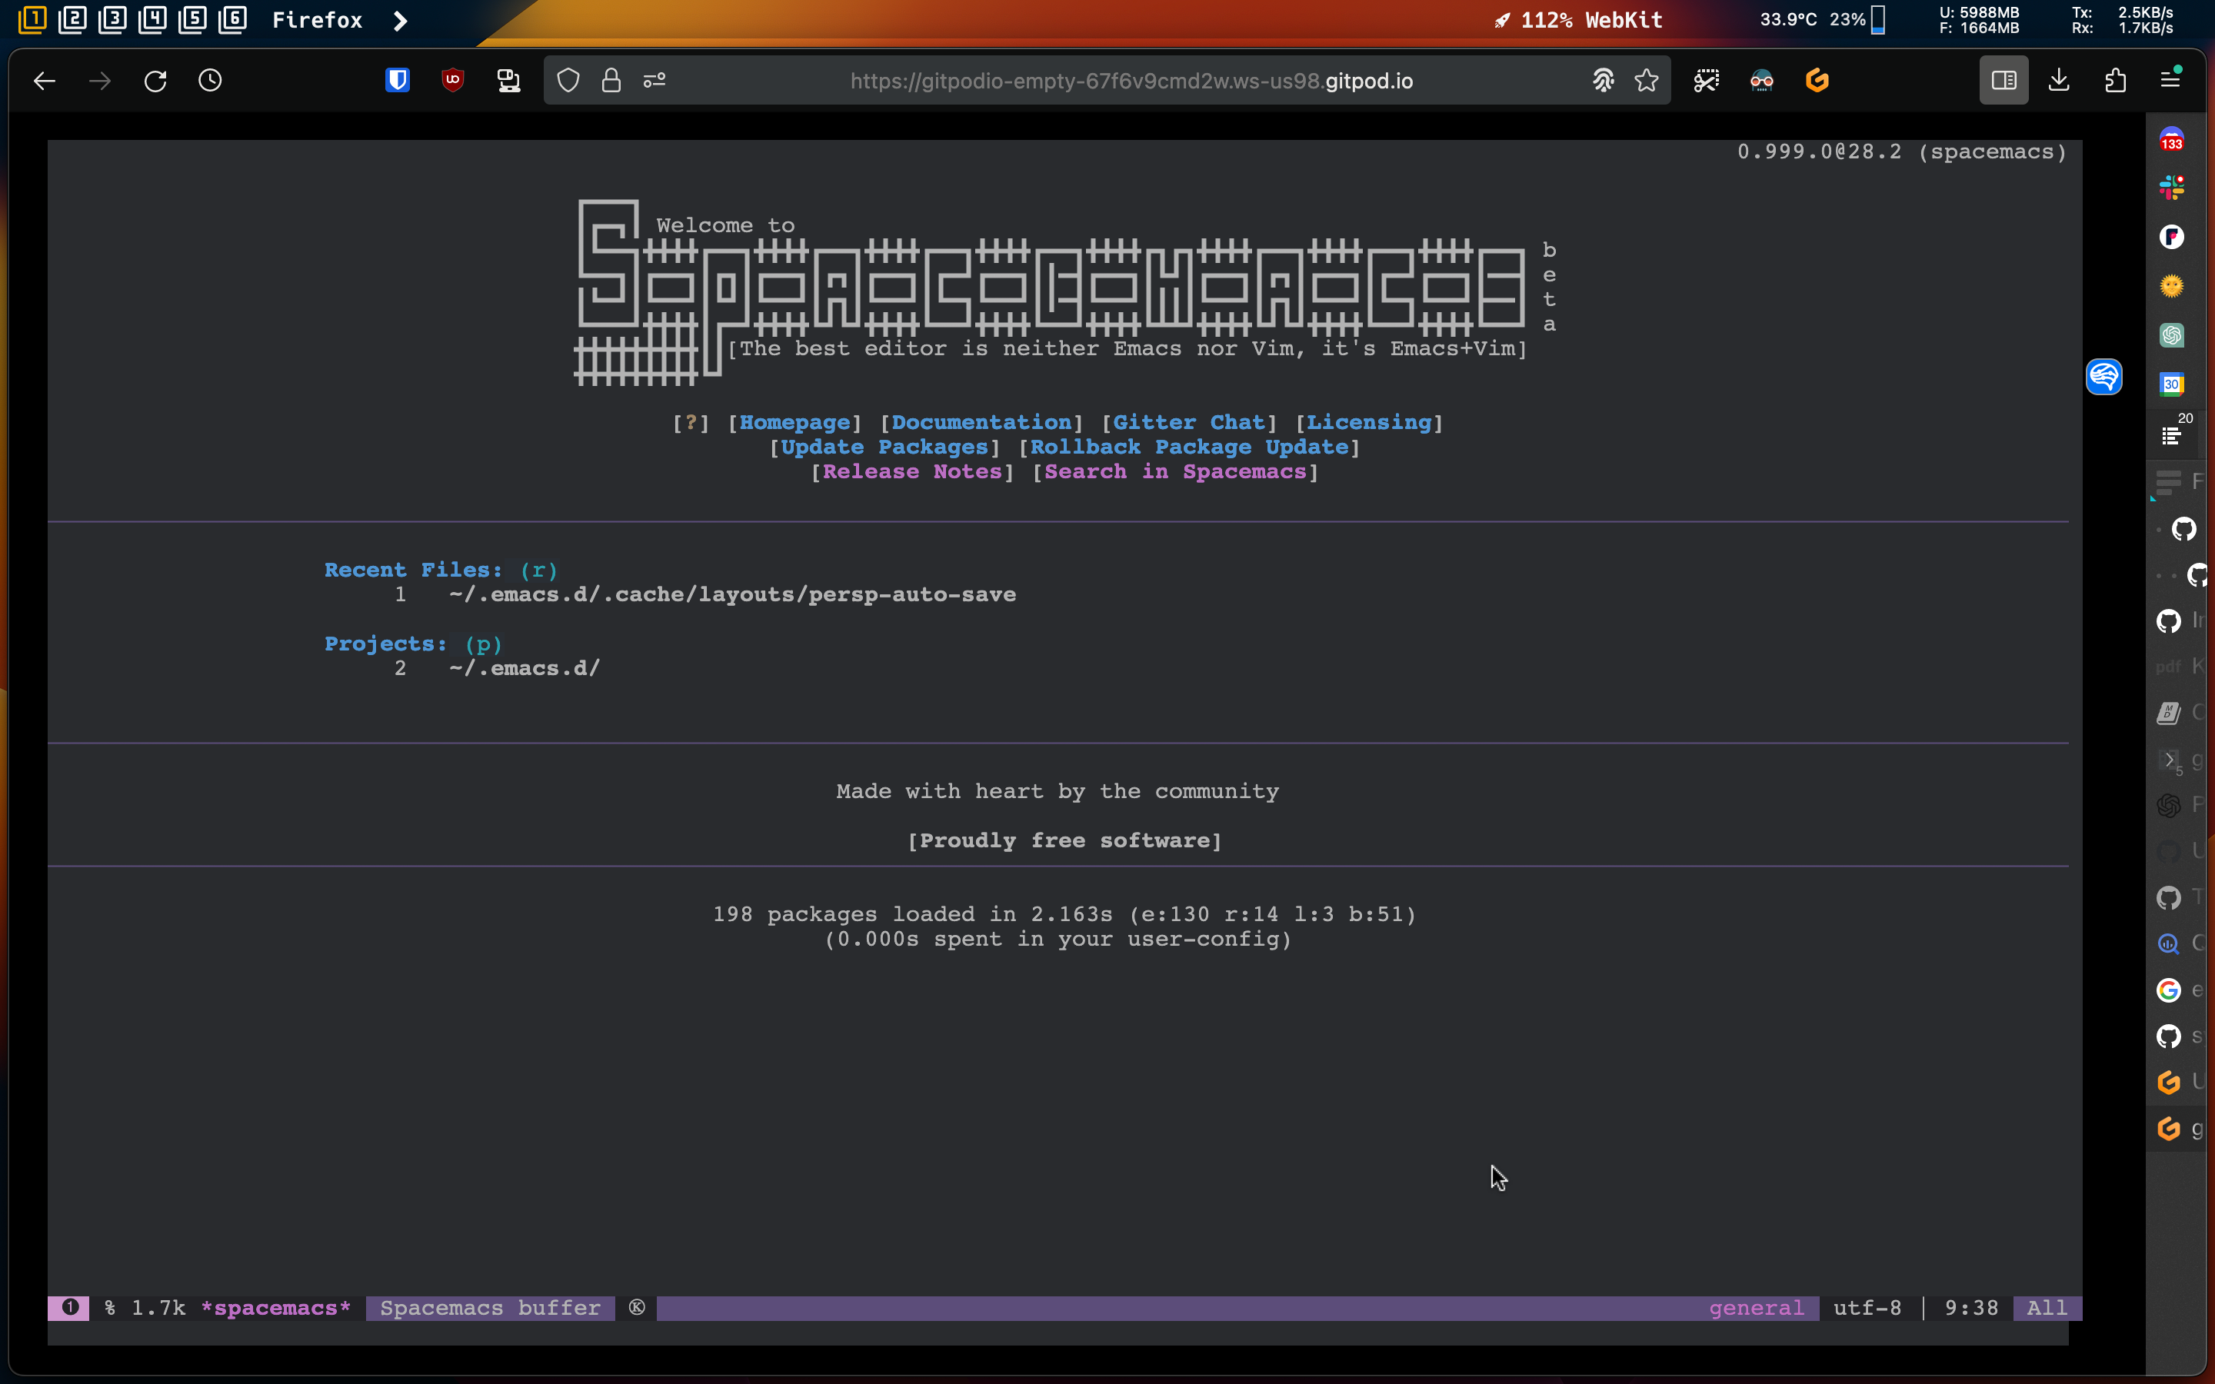Viewport: 2215px width, 1384px height.
Task: Click the battery 23% indicator
Action: coord(1857,19)
